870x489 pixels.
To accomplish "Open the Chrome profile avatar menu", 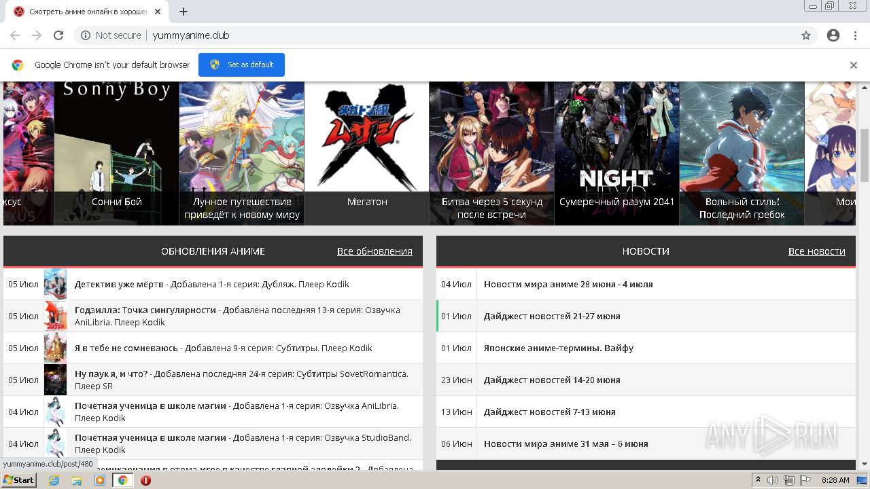I will click(833, 35).
